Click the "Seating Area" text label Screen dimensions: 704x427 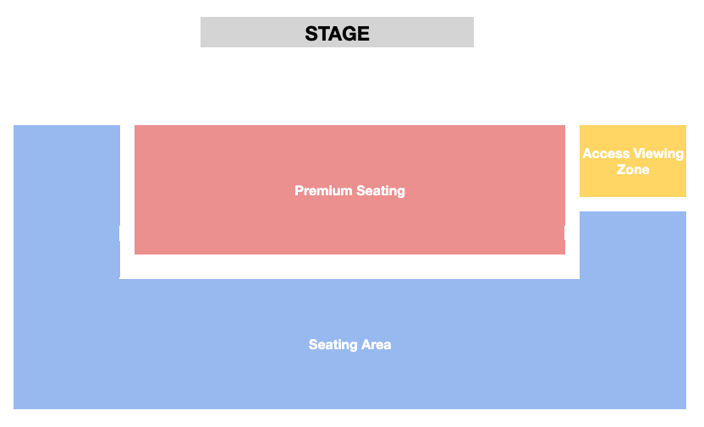tap(349, 344)
